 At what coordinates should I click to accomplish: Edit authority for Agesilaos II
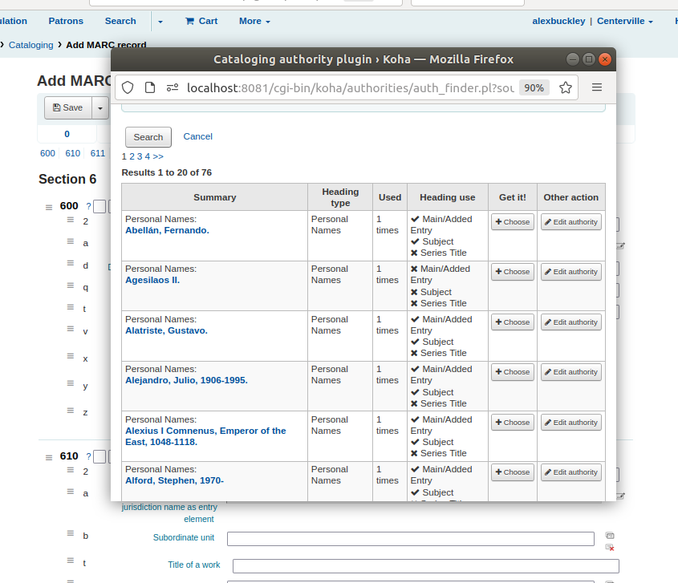coord(570,271)
